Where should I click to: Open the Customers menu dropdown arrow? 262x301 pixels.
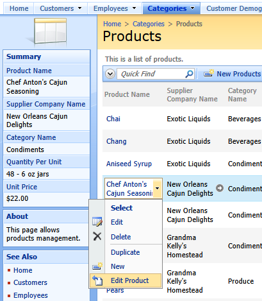(79, 8)
